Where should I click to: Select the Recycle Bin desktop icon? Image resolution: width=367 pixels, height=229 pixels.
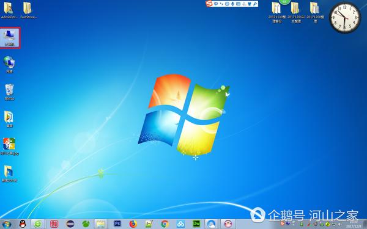(x=9, y=92)
